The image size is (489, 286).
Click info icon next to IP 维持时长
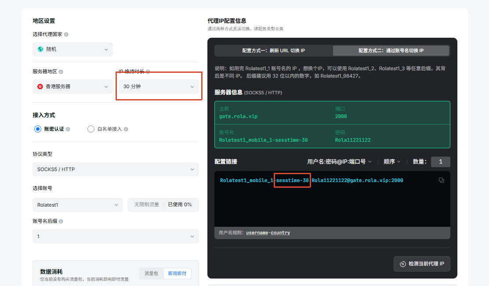[x=148, y=71]
